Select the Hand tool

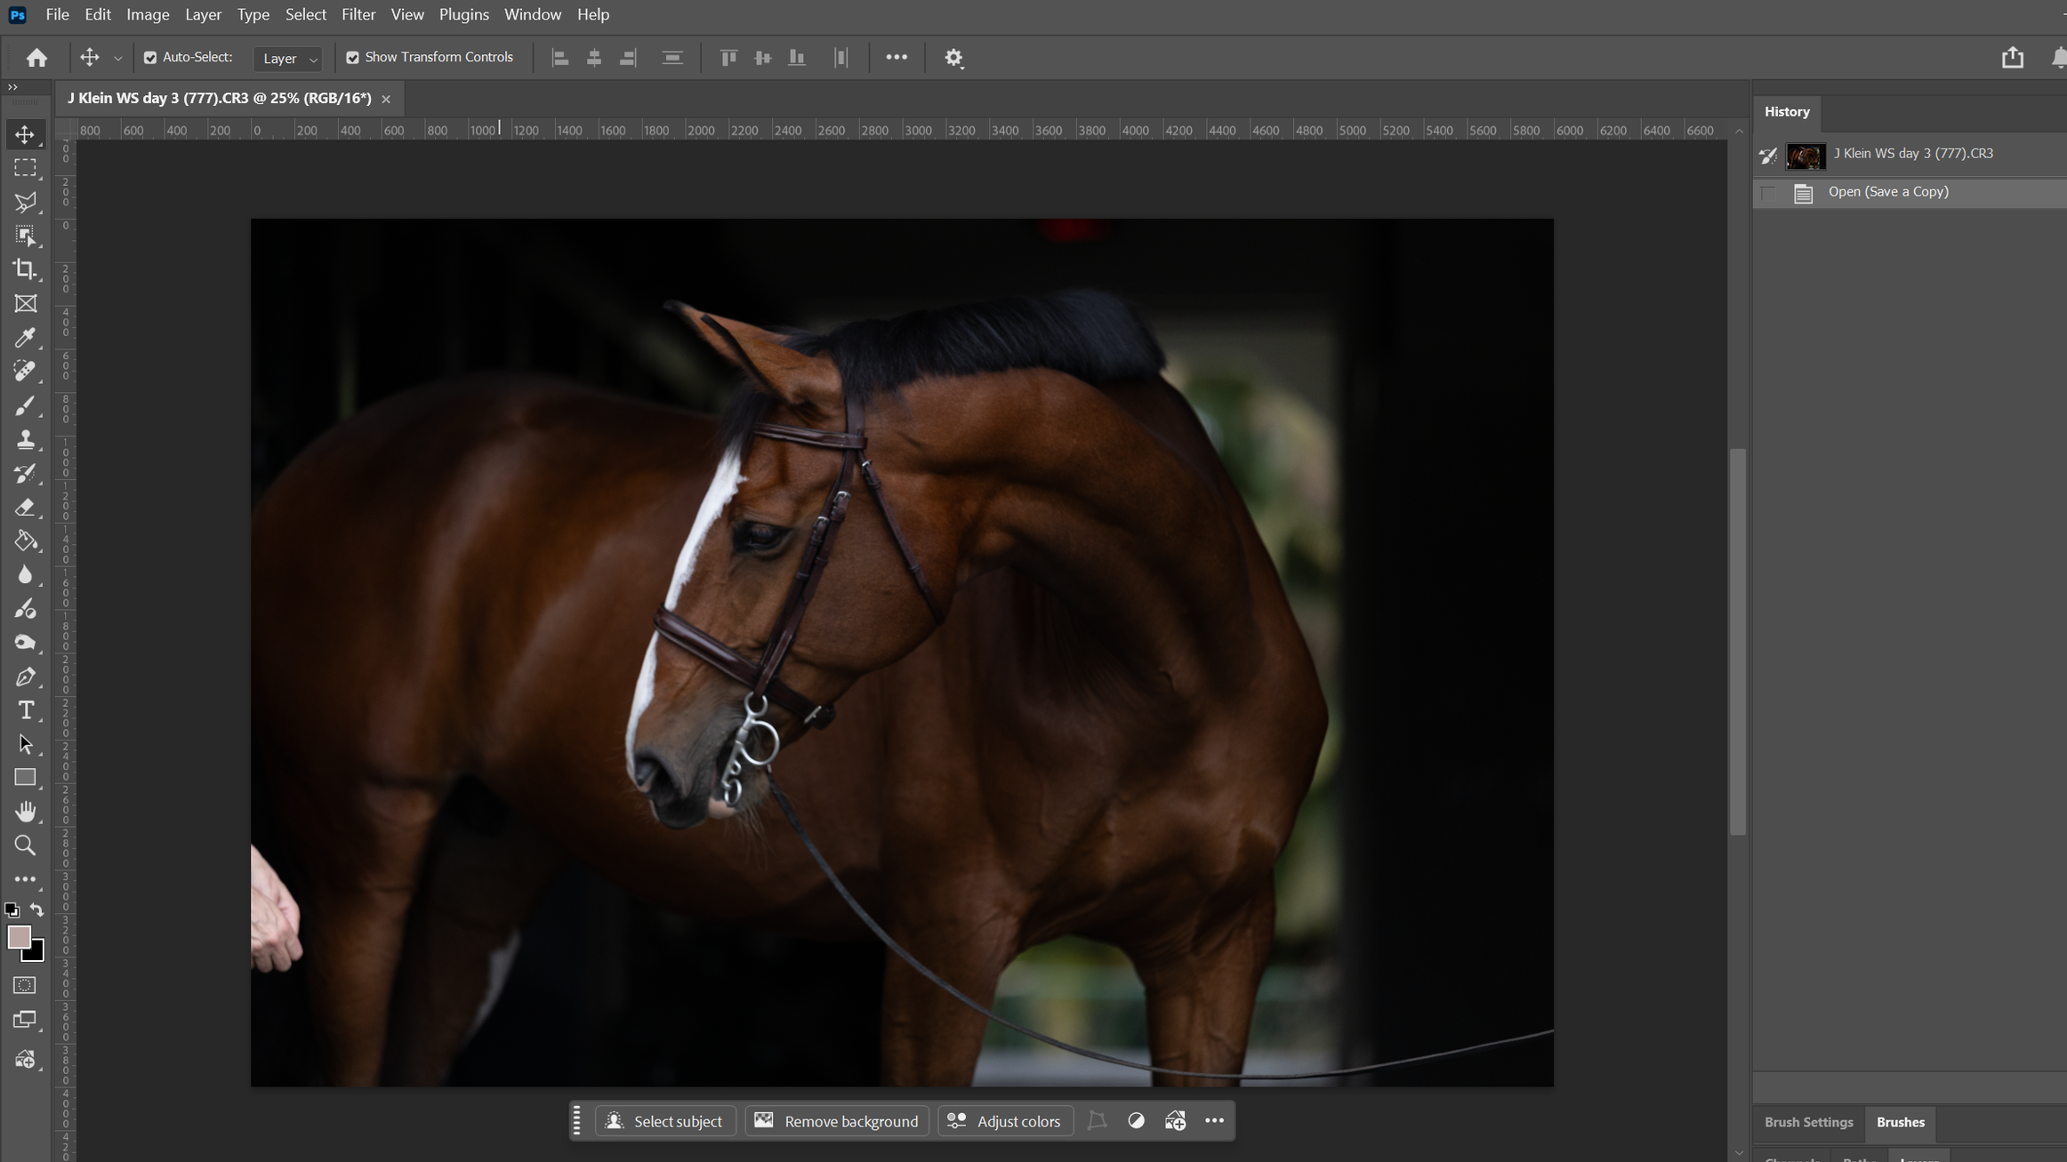tap(26, 811)
